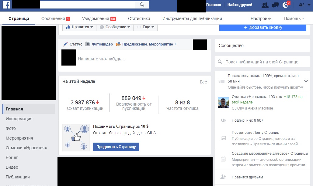Image resolution: width=313 pixels, height=186 pixels.
Task: Click the profile photo thumbnail beside Отметки «Нравится»
Action: pos(223,102)
